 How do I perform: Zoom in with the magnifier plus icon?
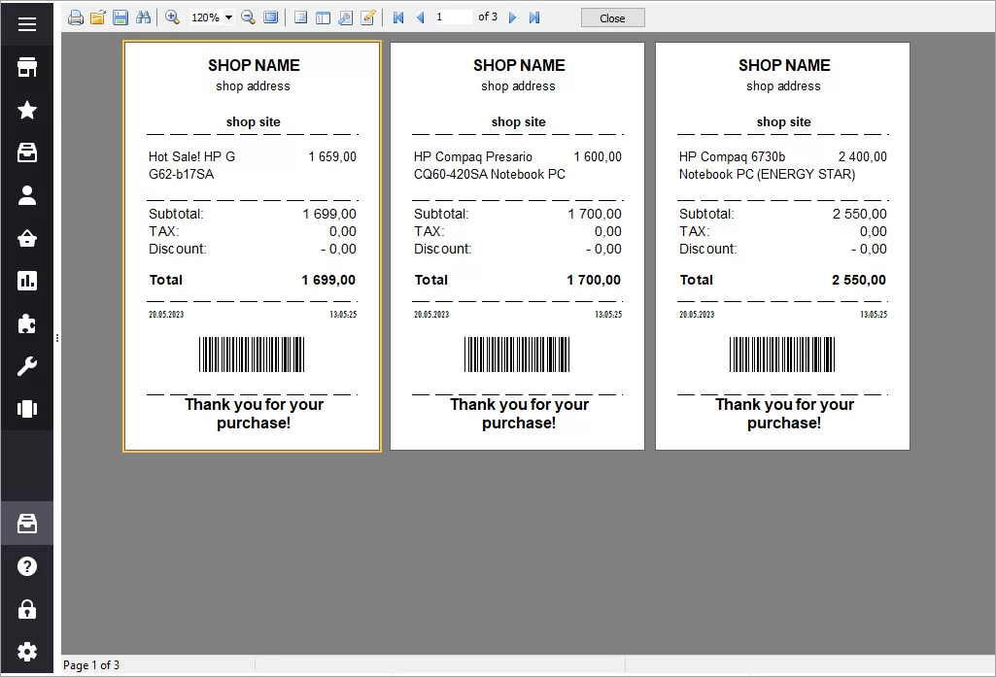pyautogui.click(x=172, y=17)
